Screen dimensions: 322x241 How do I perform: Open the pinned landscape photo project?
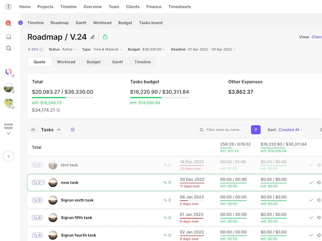tap(8, 88)
